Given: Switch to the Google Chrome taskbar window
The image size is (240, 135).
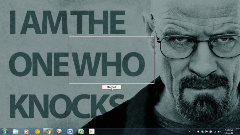Looking at the screenshot, I should pyautogui.click(x=48, y=132).
